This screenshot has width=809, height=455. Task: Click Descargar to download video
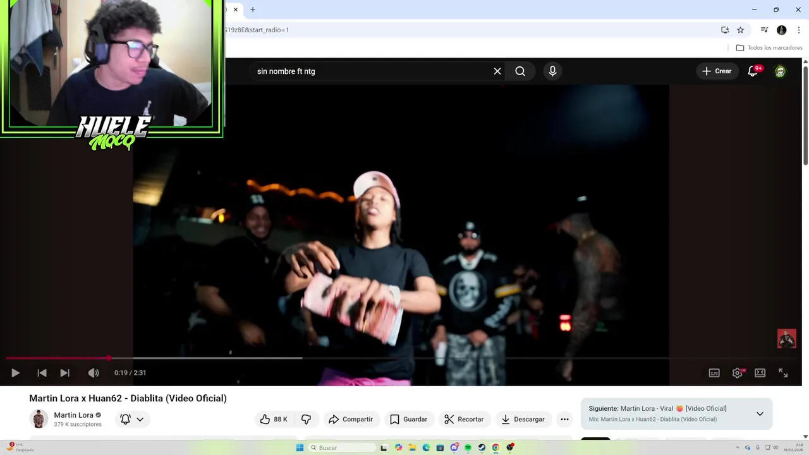point(523,419)
